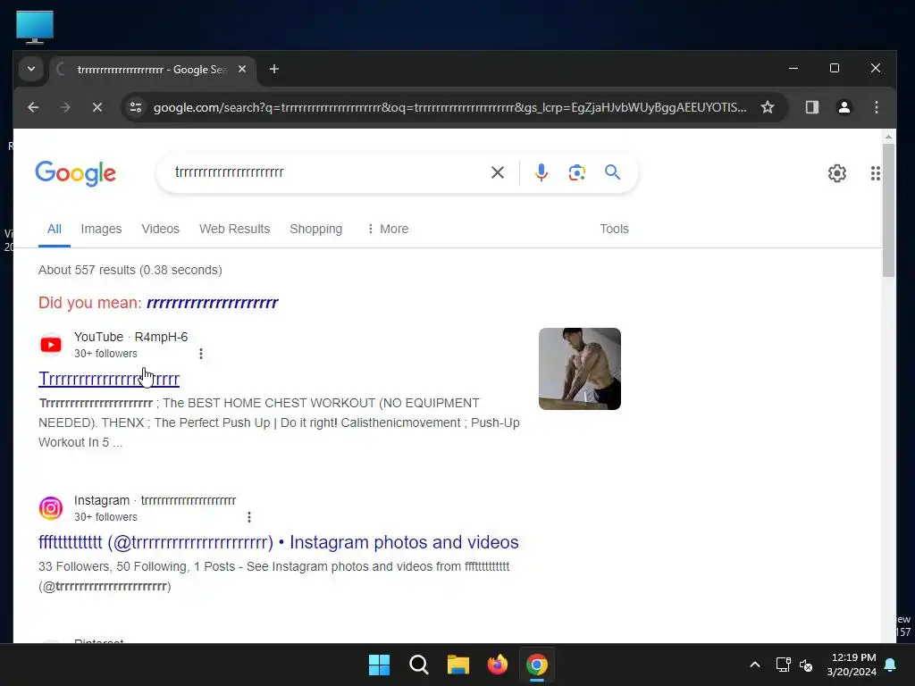Click the Instagram source name text

155,500
